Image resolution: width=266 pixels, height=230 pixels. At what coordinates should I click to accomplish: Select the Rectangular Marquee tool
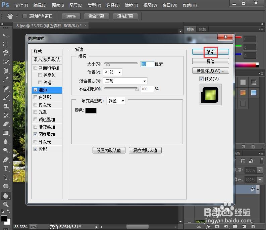6,44
